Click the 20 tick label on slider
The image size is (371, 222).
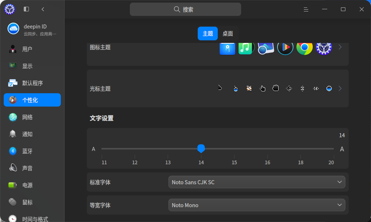pos(331,162)
